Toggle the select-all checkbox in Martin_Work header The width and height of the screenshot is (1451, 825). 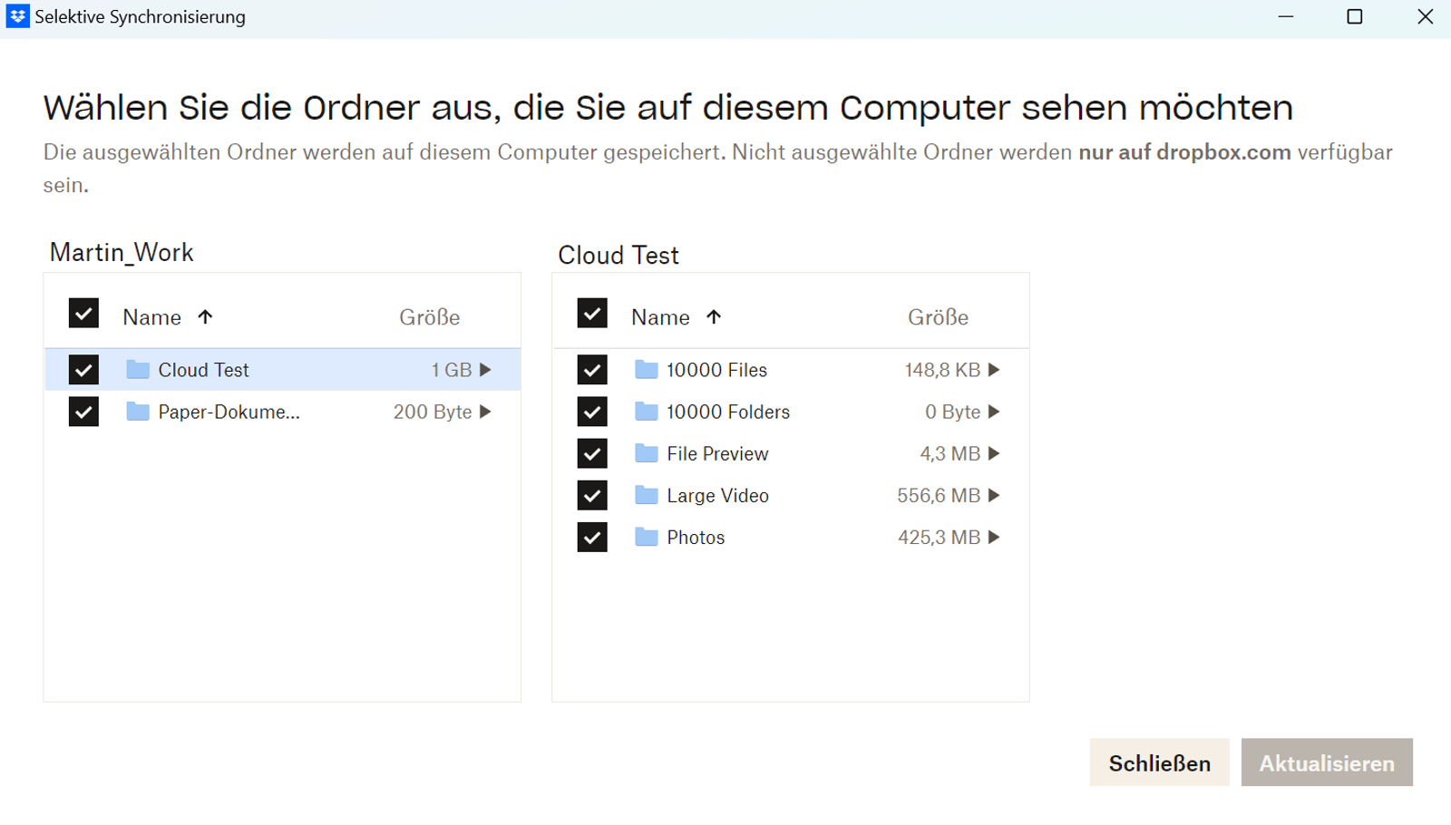[83, 313]
